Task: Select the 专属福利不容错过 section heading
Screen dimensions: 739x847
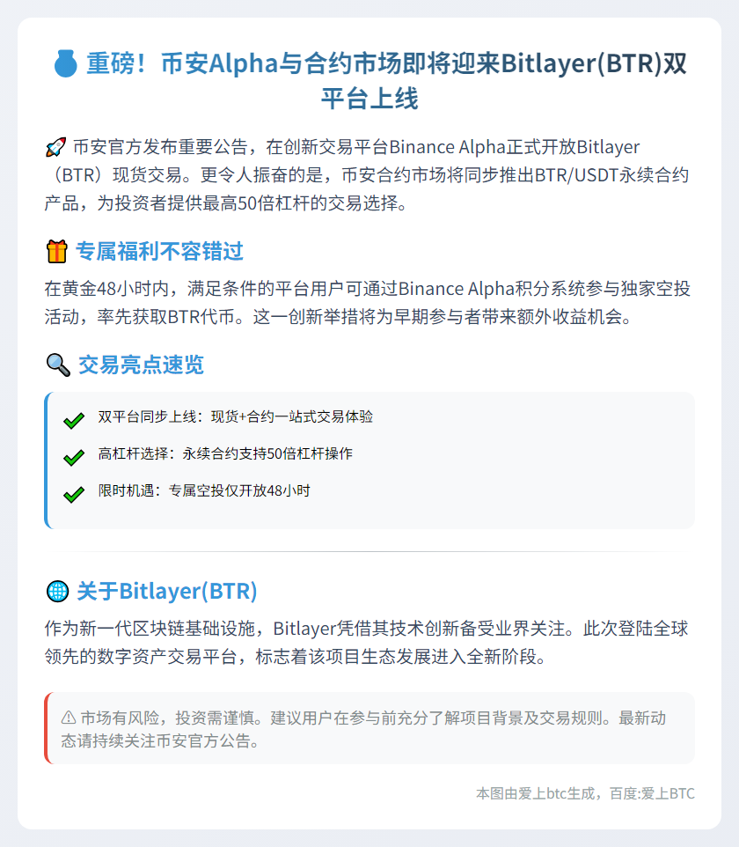Action: click(x=159, y=252)
